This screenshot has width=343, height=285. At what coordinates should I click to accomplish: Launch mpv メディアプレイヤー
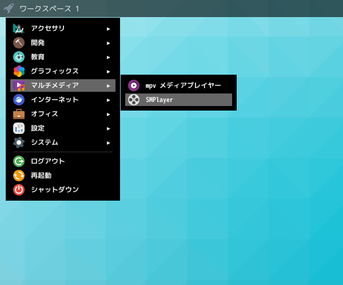pos(178,85)
